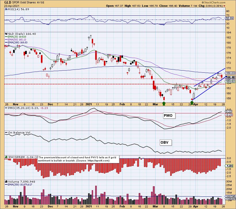Click the Volume 7.1M header value
The height and width of the screenshot is (209, 236).
click(x=188, y=6)
